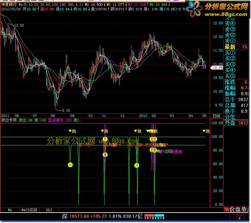Click the 华夏银行 stock name

pos(9,5)
